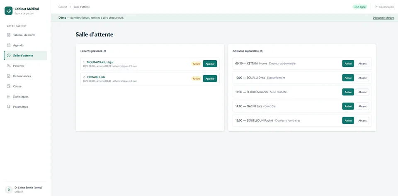Click the Ordonnances document icon
The image size is (398, 196).
[8, 76]
